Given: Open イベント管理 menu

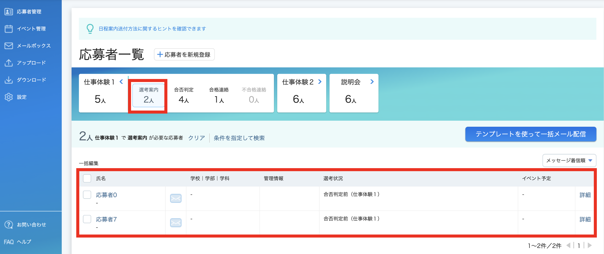Looking at the screenshot, I should [31, 29].
